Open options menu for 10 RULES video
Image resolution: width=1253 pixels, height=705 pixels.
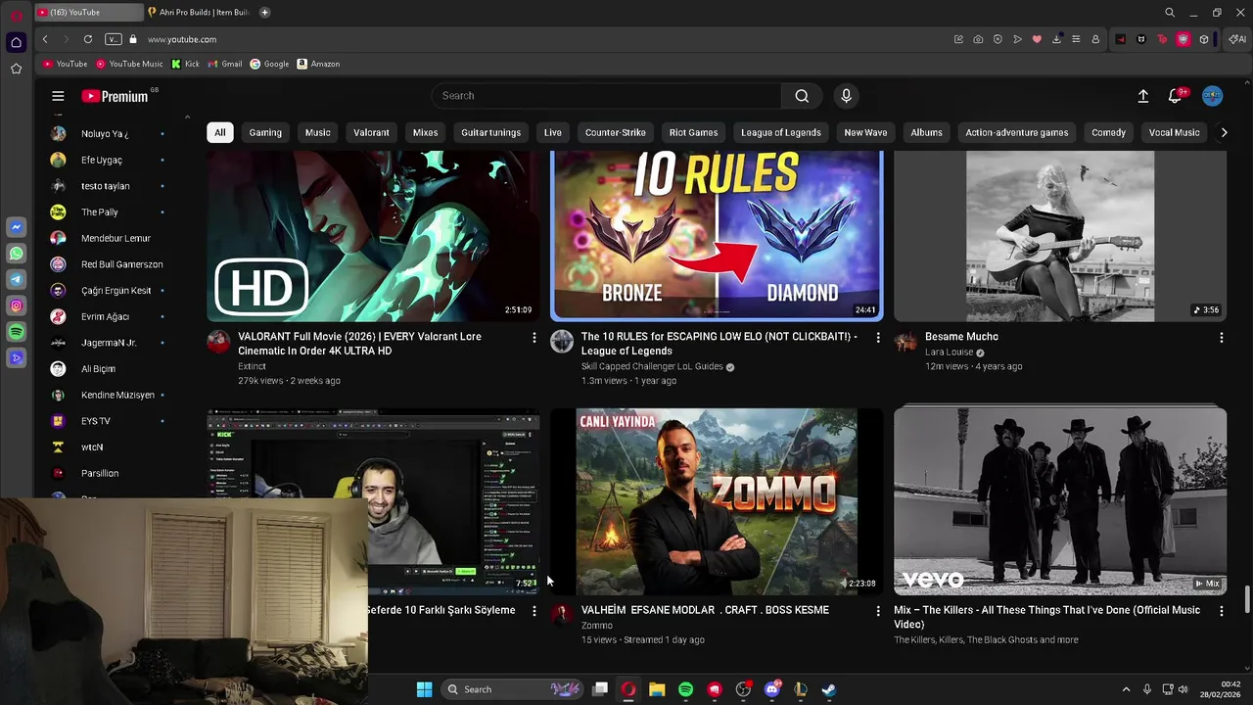tap(877, 337)
